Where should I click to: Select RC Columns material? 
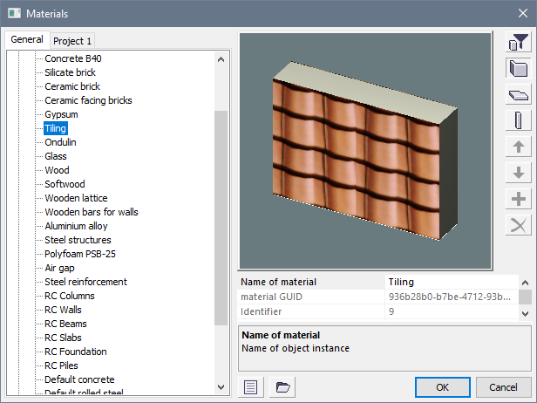[x=70, y=296]
